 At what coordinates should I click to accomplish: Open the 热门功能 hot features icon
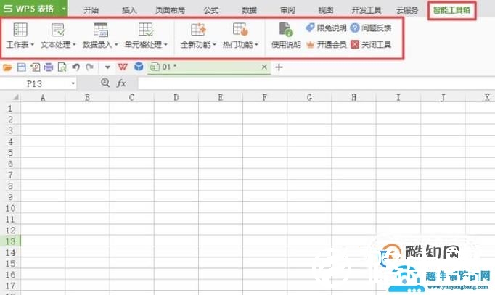point(240,30)
